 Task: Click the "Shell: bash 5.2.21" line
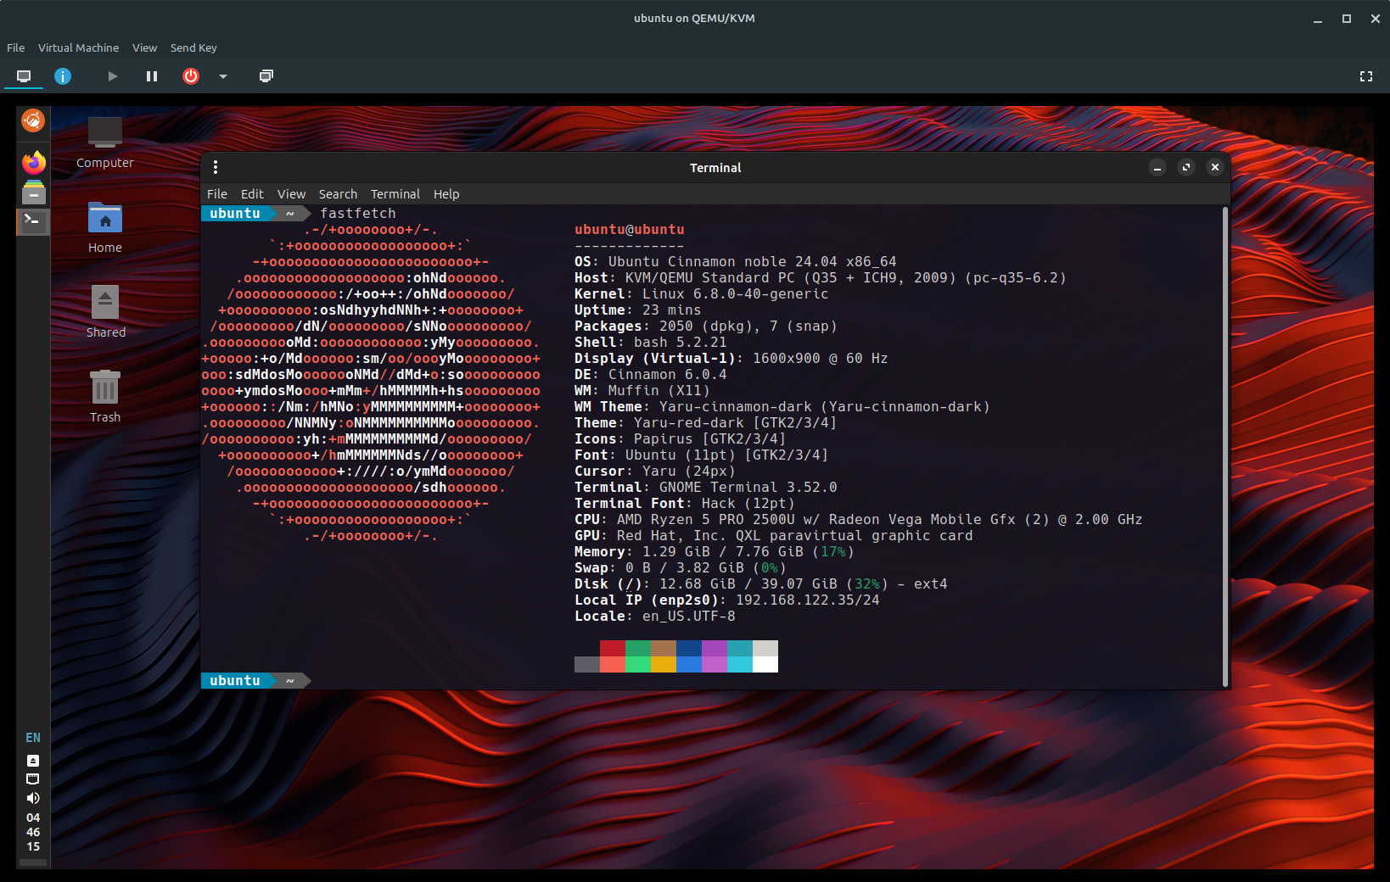[651, 343]
